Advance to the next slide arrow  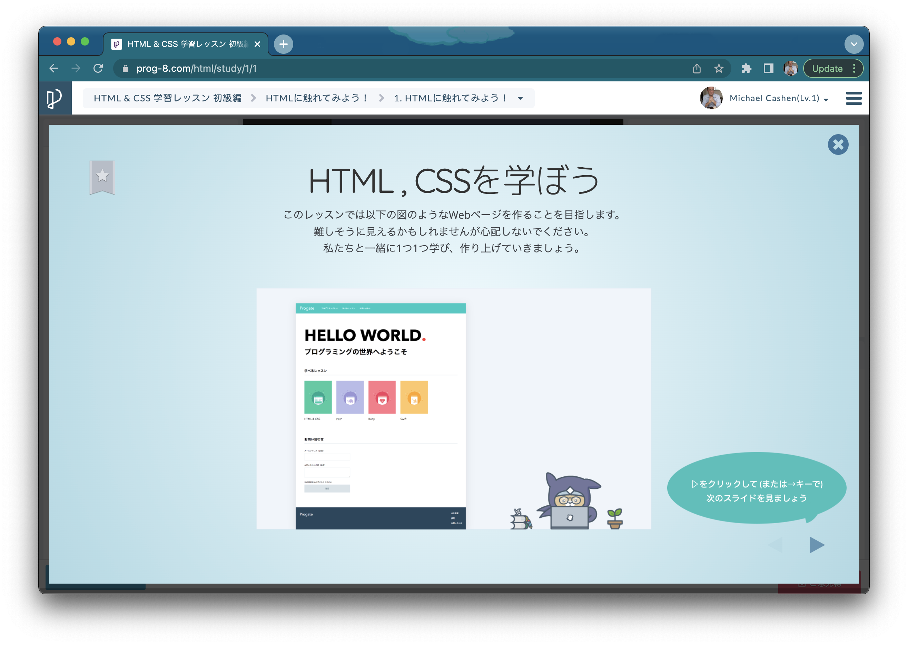(817, 545)
